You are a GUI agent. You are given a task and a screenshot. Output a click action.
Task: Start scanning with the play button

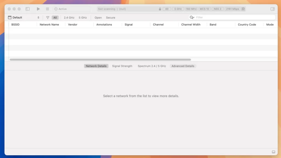[x=38, y=9]
